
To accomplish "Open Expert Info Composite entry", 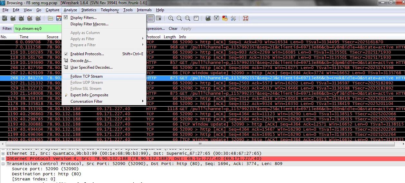I will [x=104, y=95].
